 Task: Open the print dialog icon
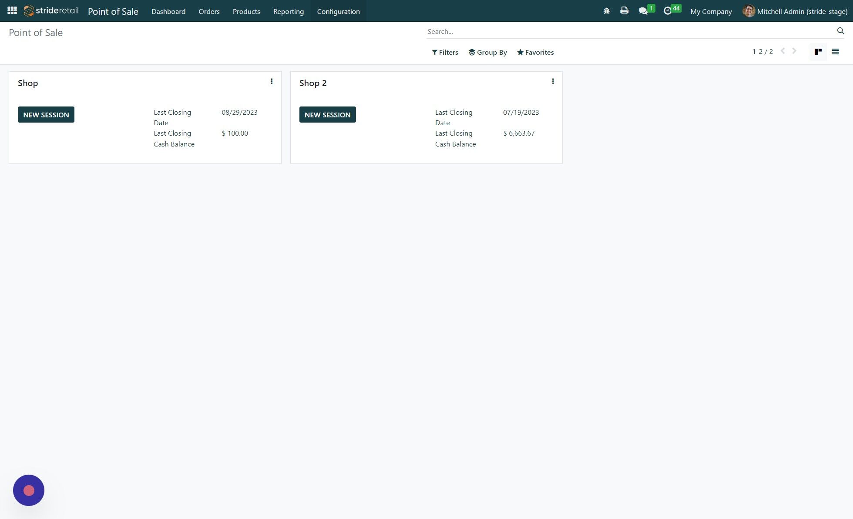(624, 10)
